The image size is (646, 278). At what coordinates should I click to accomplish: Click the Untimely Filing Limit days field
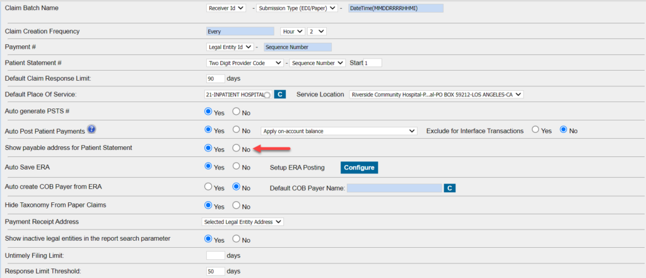tap(216, 256)
